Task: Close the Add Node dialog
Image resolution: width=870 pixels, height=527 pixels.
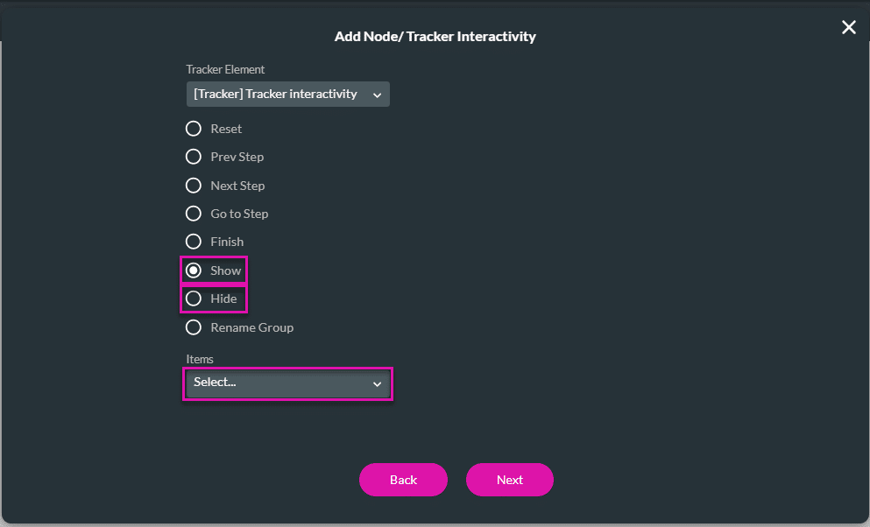Action: pos(848,27)
